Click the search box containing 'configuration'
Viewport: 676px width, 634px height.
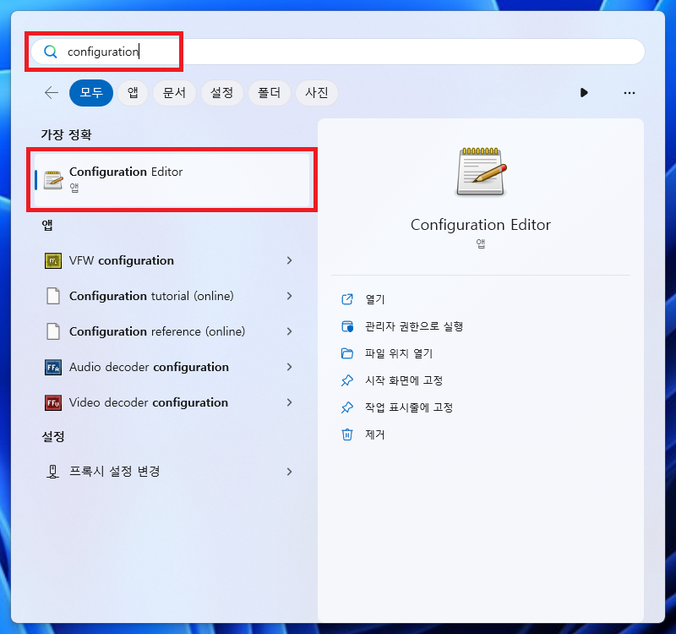point(337,52)
